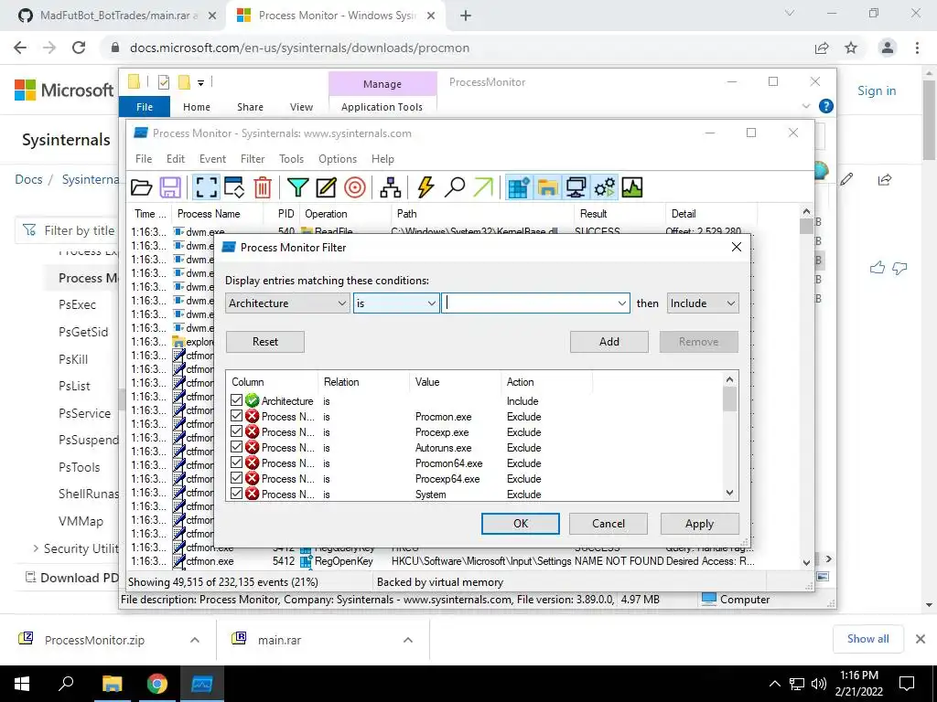Toggle Show Profiling Events graph icon
The width and height of the screenshot is (937, 702).
pos(632,187)
